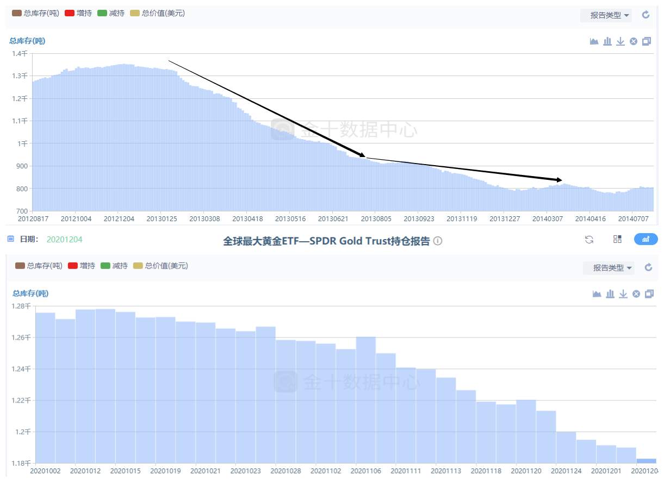Click lower chart's 总库存(吨) axis title
664x482 pixels.
point(30,293)
